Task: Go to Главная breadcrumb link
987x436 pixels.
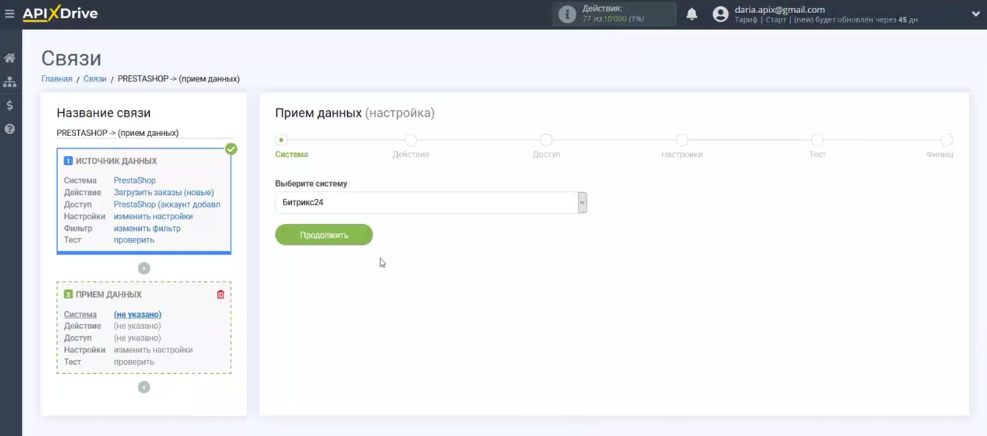Action: (57, 79)
